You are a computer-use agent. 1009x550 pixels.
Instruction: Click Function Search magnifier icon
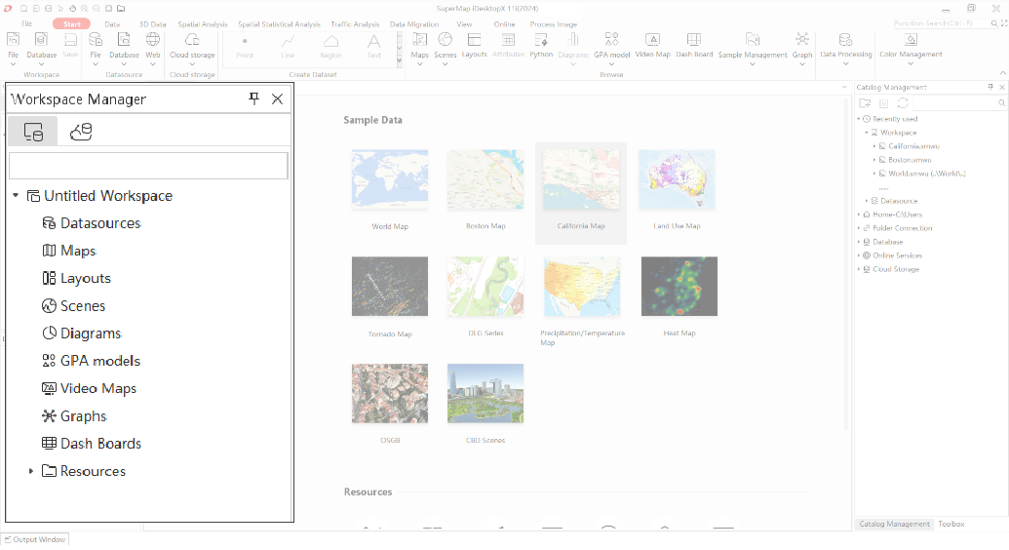point(993,23)
